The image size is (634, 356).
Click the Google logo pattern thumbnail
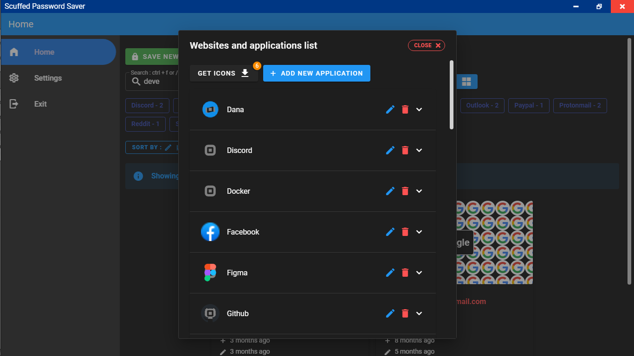point(495,242)
